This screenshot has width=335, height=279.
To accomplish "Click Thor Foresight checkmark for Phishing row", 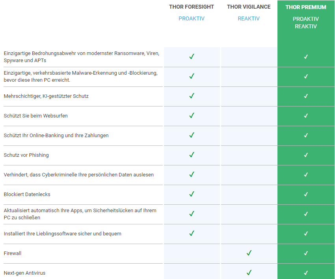I will pyautogui.click(x=192, y=154).
